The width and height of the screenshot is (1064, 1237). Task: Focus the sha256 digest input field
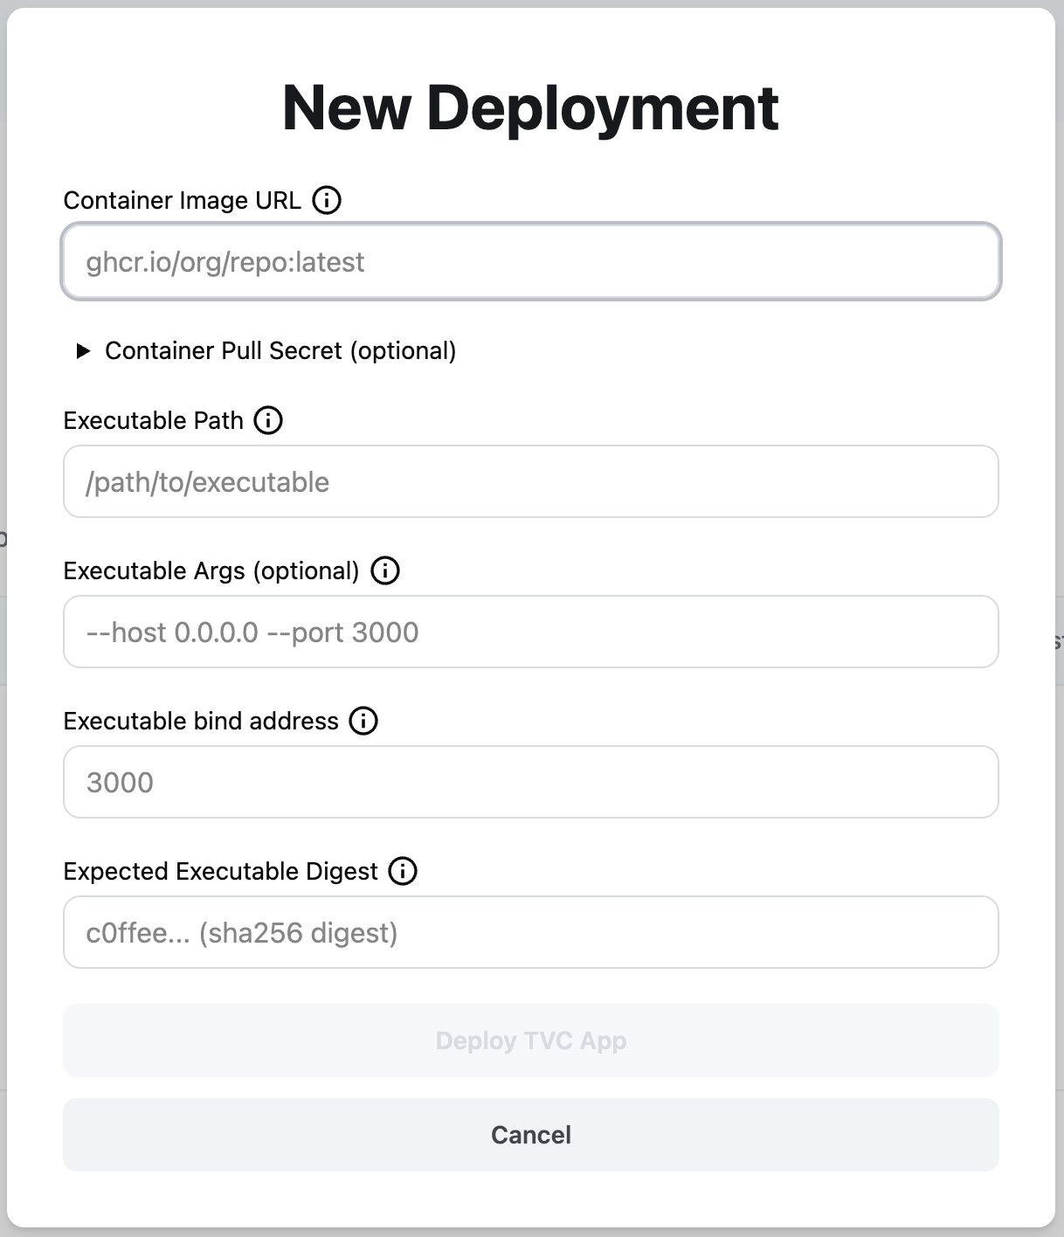coord(530,932)
